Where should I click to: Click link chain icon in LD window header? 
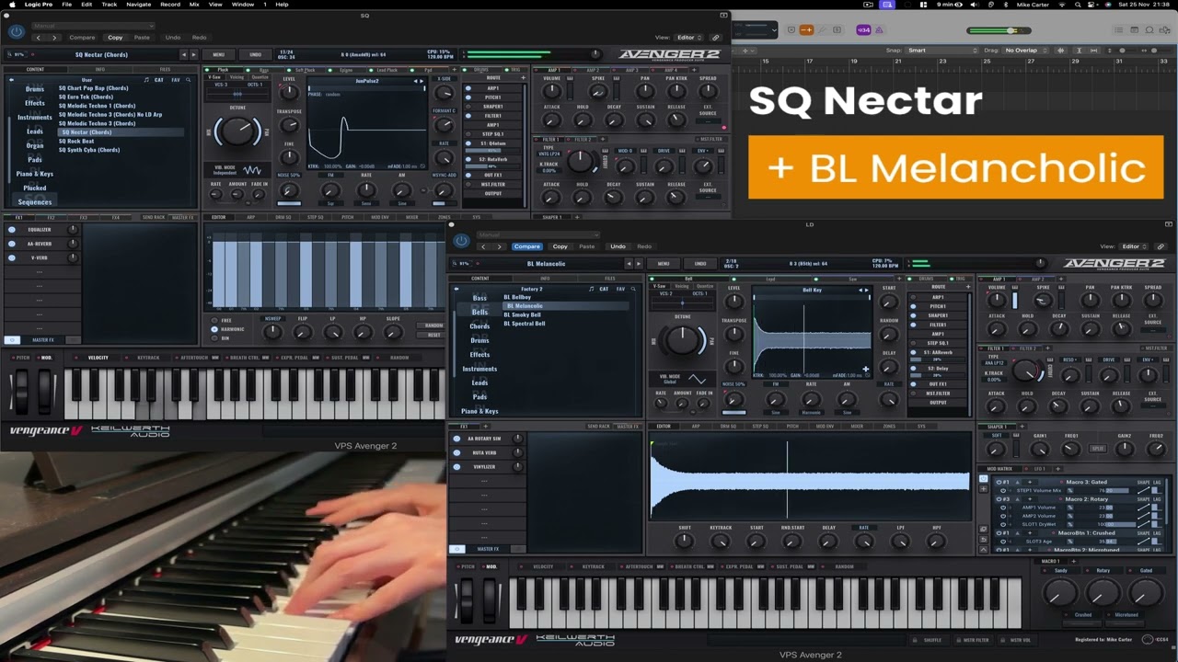click(1161, 246)
